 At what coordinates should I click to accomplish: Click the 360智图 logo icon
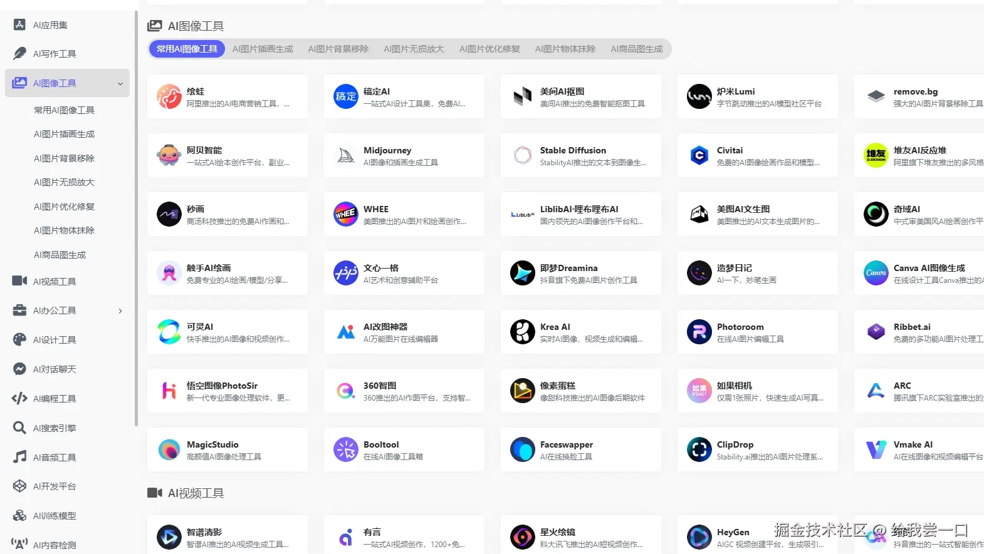click(346, 391)
